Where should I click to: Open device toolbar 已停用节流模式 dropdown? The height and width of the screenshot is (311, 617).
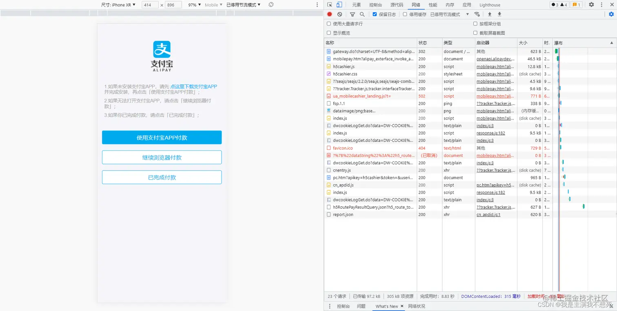(243, 5)
